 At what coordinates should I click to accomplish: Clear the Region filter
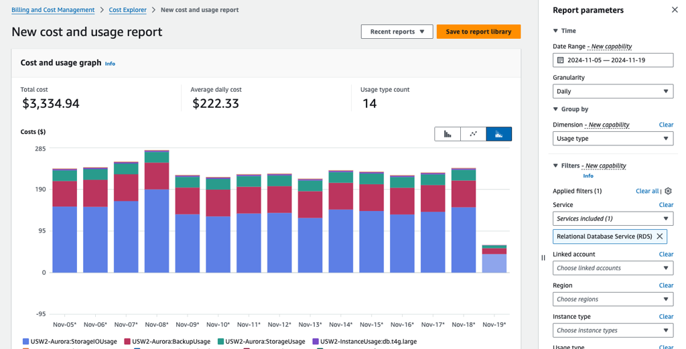[666, 285]
